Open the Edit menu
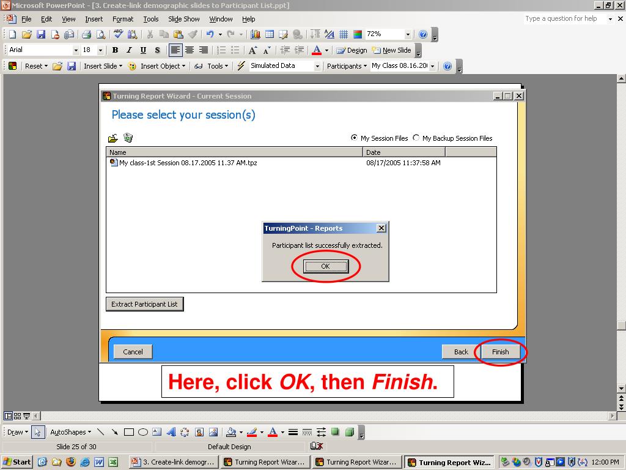The width and height of the screenshot is (626, 470). pyautogui.click(x=46, y=19)
